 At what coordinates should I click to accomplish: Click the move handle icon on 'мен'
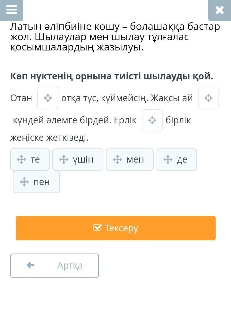(x=117, y=159)
